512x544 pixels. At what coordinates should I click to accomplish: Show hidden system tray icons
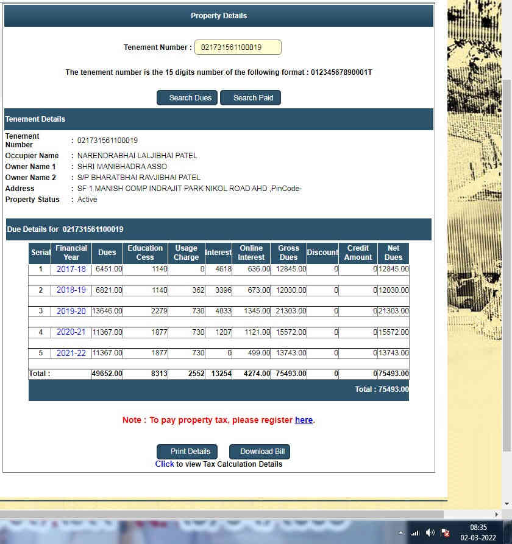tap(400, 532)
